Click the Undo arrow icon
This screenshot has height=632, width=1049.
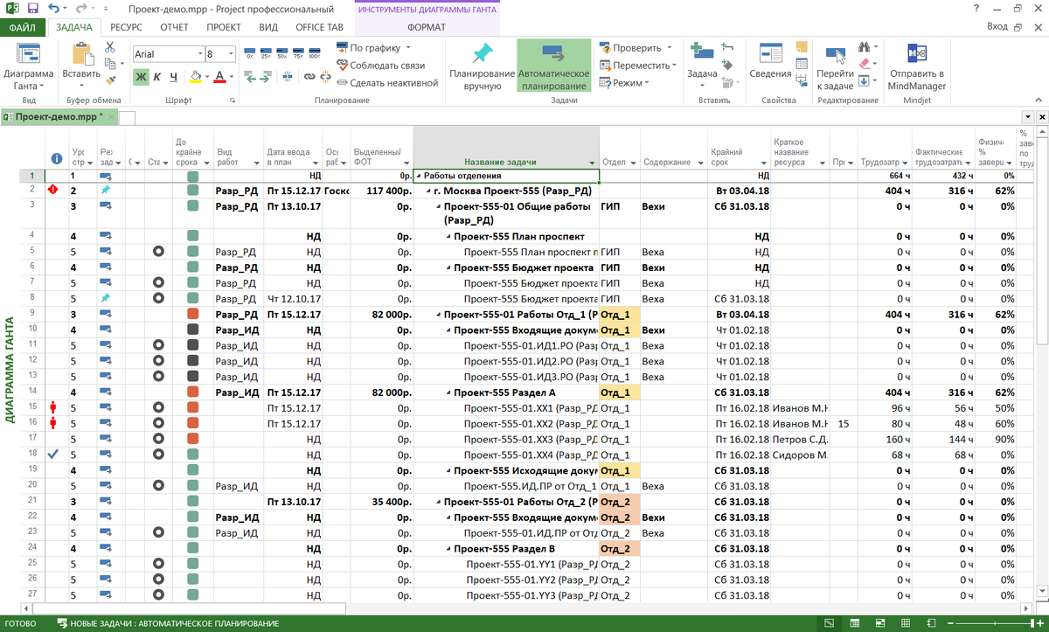pyautogui.click(x=54, y=8)
